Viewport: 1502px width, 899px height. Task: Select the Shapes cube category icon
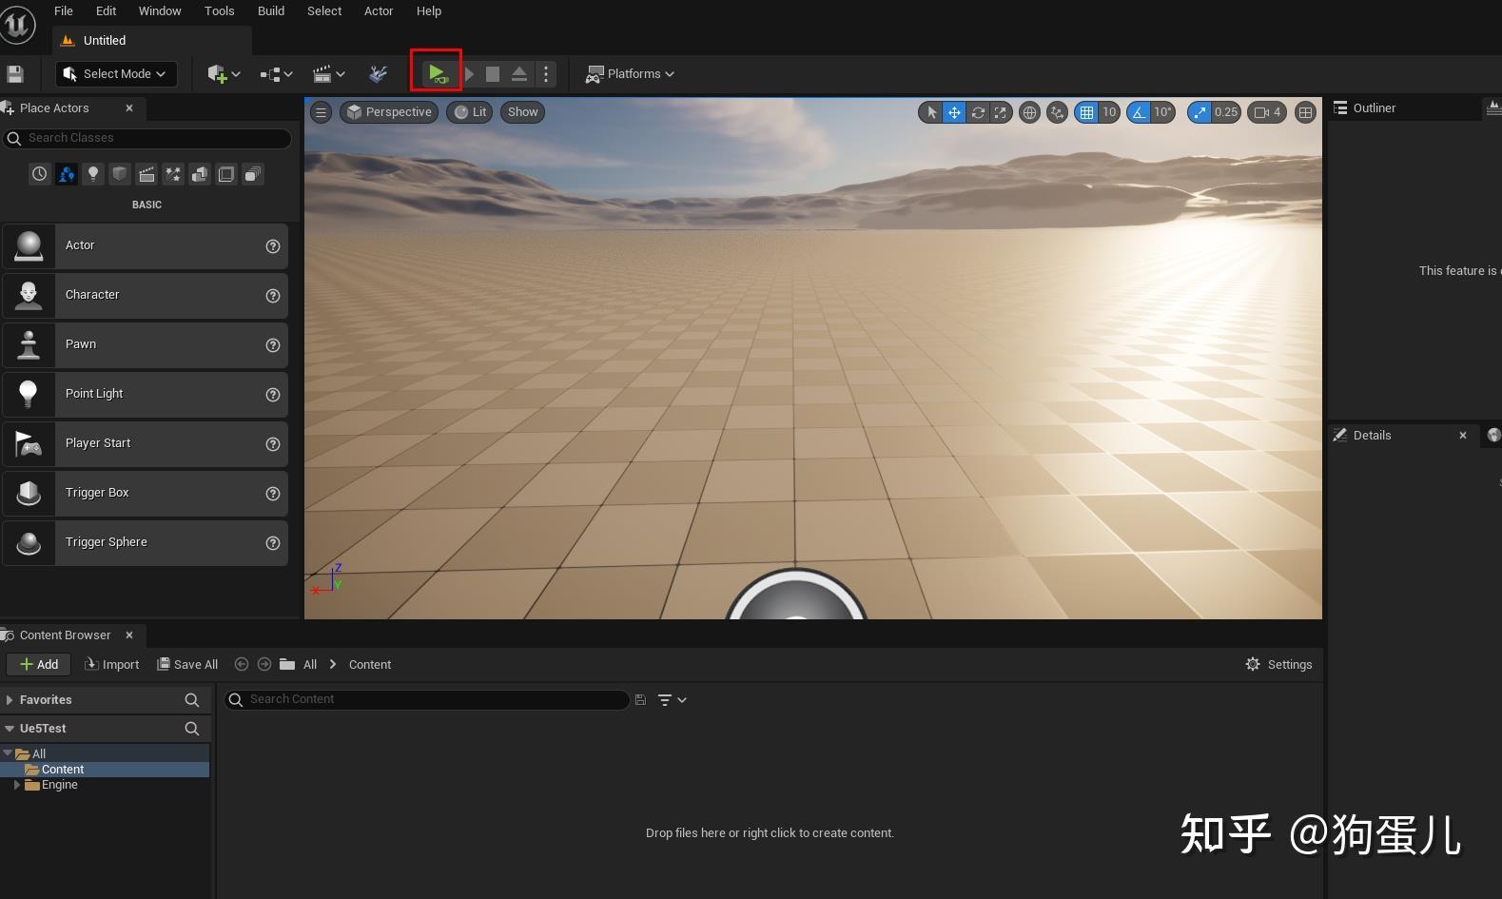click(120, 174)
